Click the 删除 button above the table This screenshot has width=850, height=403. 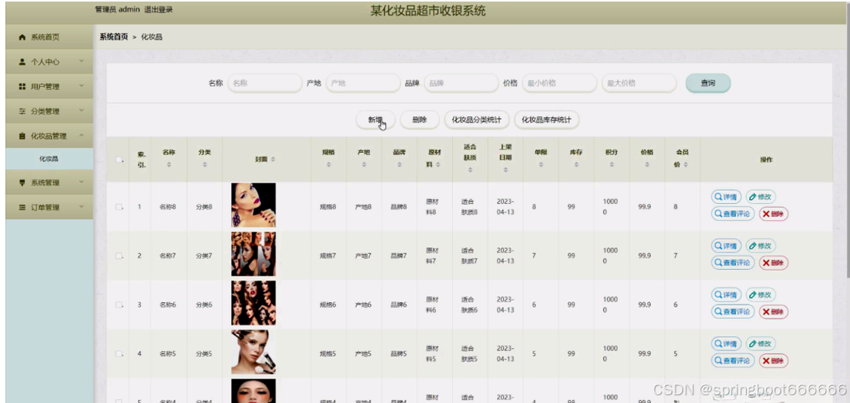pyautogui.click(x=420, y=120)
